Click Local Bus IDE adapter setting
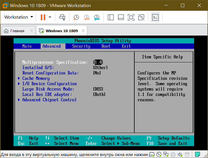Viewport: 208px width, 158px height. 47,95
